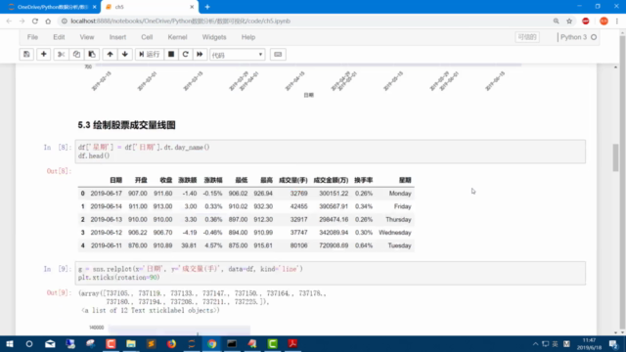Open the red adblock extension icon
The height and width of the screenshot is (352, 626).
pyautogui.click(x=586, y=22)
